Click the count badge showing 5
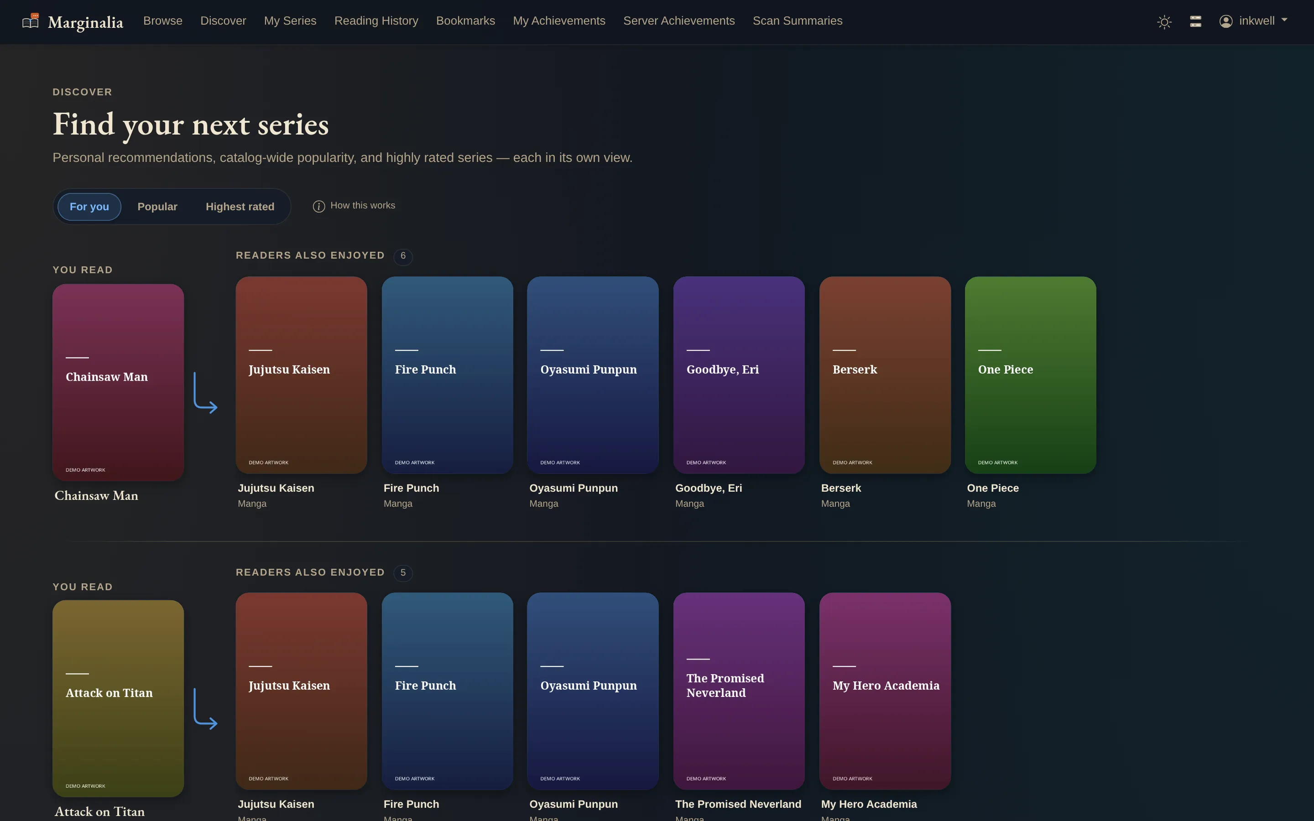Viewport: 1314px width, 821px height. (x=403, y=573)
